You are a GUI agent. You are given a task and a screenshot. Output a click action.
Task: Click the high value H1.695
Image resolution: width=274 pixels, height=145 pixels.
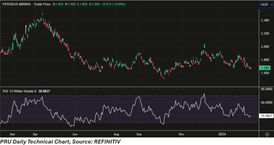point(71,4)
